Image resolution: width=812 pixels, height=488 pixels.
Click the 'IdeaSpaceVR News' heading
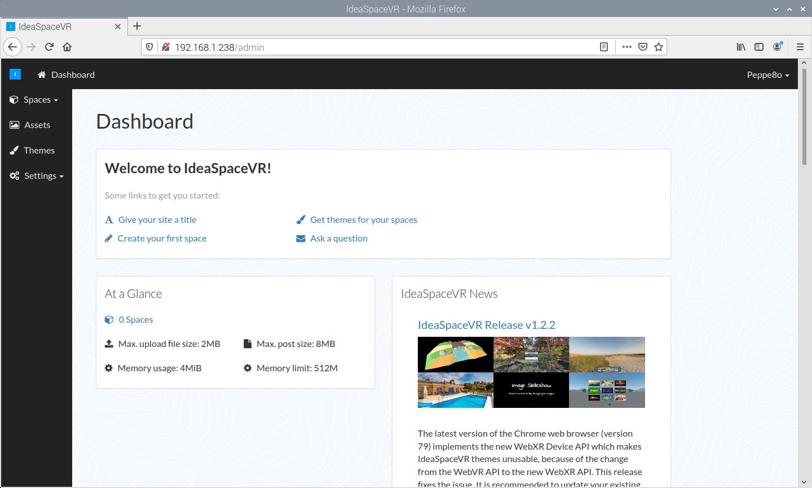449,294
